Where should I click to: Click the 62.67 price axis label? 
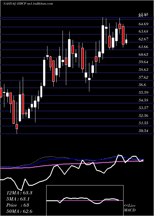tap(144, 39)
